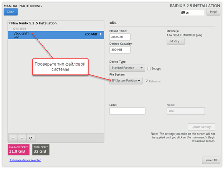Click the TOTAL SPACE 32 GiB box
This screenshot has height=169, width=224.
(41, 150)
